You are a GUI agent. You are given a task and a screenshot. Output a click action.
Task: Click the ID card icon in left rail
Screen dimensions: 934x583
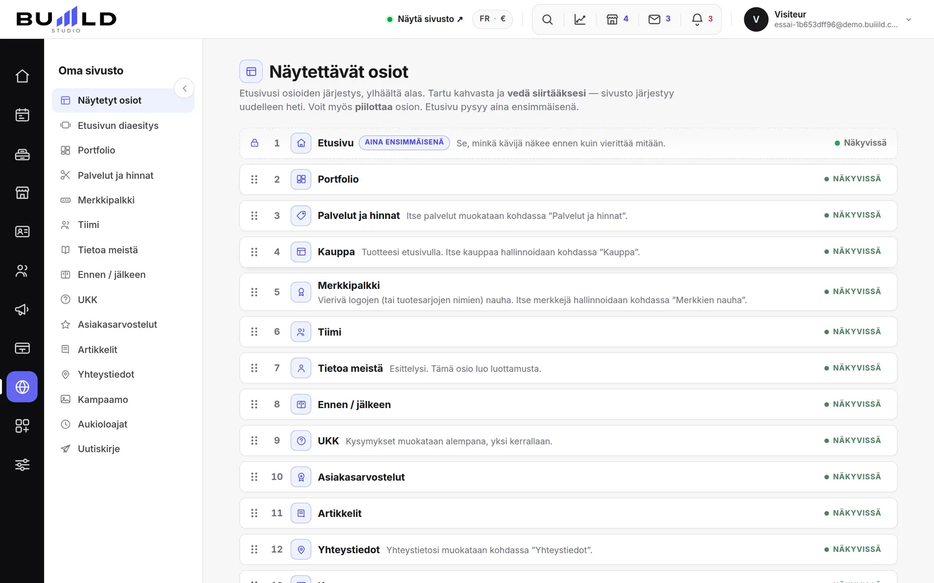pos(22,232)
